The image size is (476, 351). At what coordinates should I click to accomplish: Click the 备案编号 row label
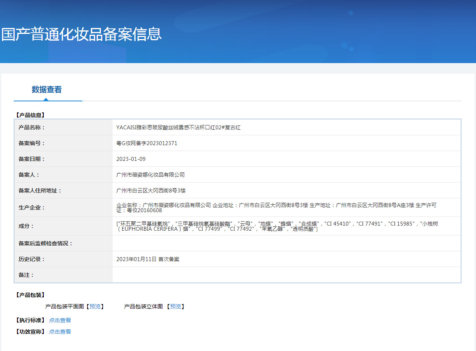coord(32,143)
